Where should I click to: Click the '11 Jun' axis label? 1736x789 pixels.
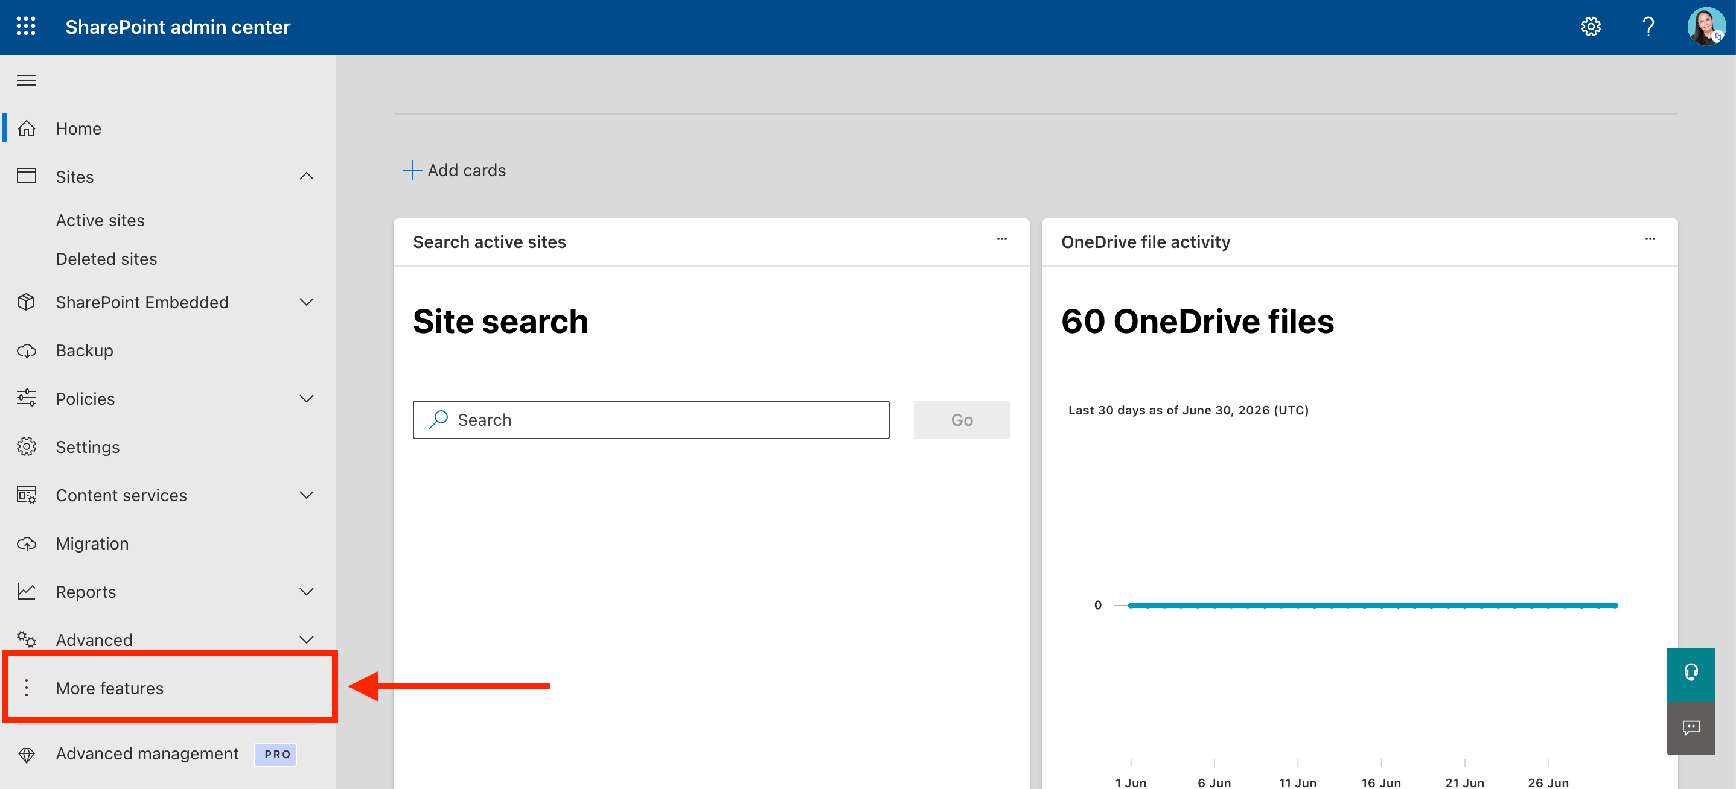pyautogui.click(x=1297, y=782)
